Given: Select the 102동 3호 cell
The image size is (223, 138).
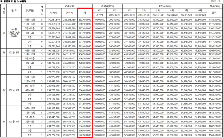Looking at the screenshot, I should 14,52.
